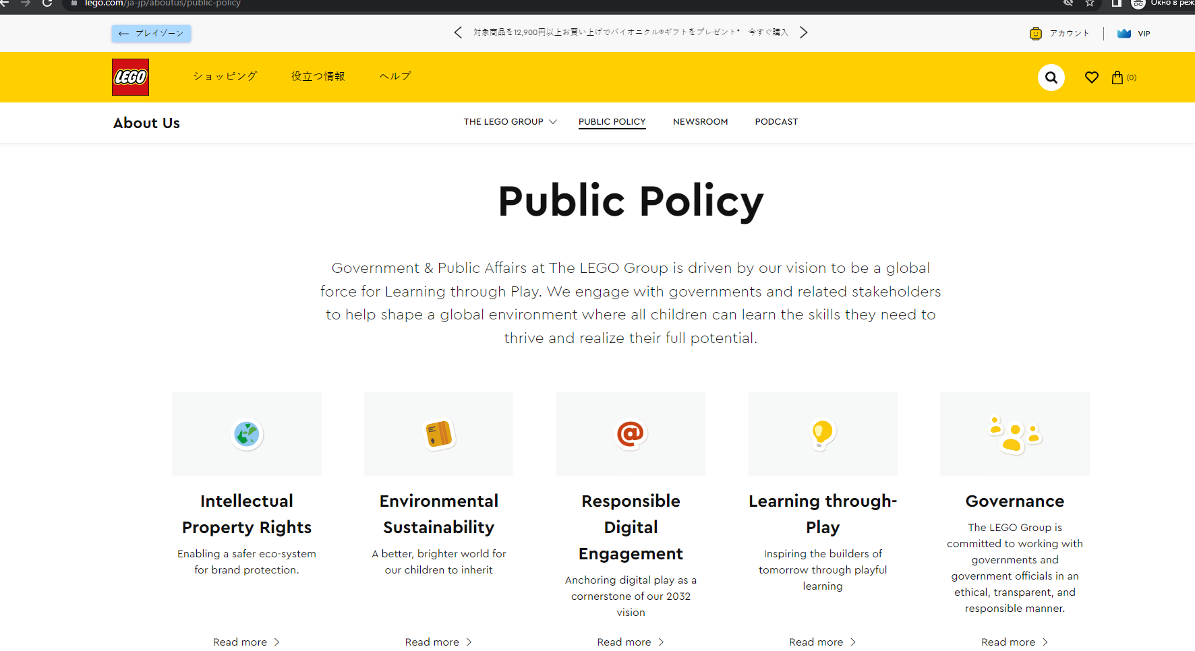The width and height of the screenshot is (1195, 651).
Task: Click the globe icon for Intellectual Property Rights
Action: point(247,434)
